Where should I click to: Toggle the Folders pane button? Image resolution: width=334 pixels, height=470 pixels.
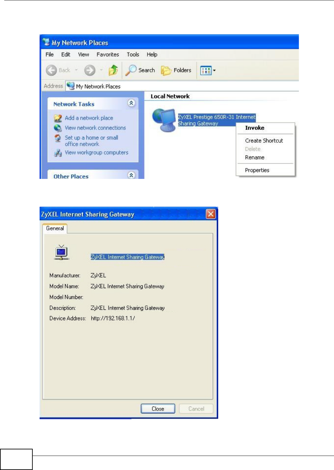coord(176,70)
